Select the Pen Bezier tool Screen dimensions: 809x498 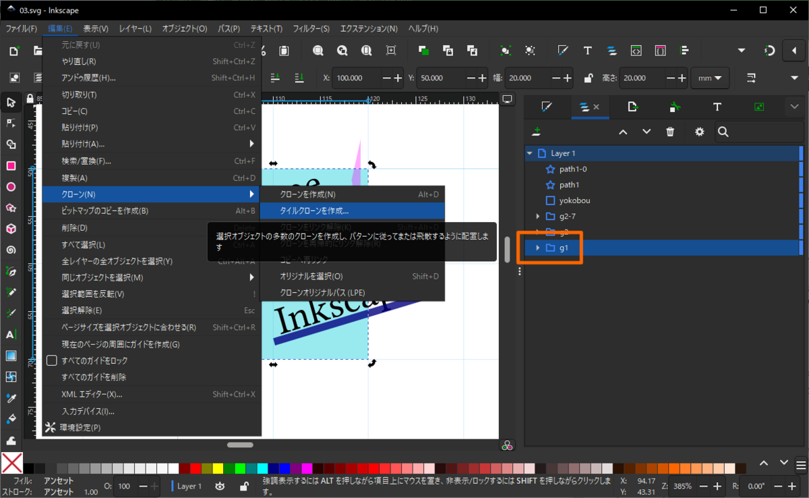point(11,271)
